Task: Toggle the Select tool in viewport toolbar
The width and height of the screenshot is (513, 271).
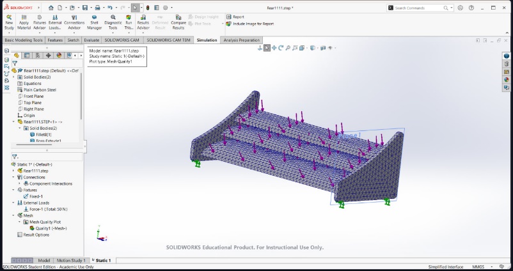Action: tap(267, 48)
